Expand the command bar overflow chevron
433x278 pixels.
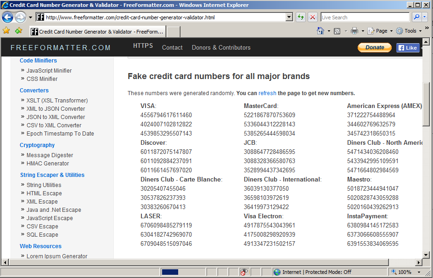coord(427,28)
